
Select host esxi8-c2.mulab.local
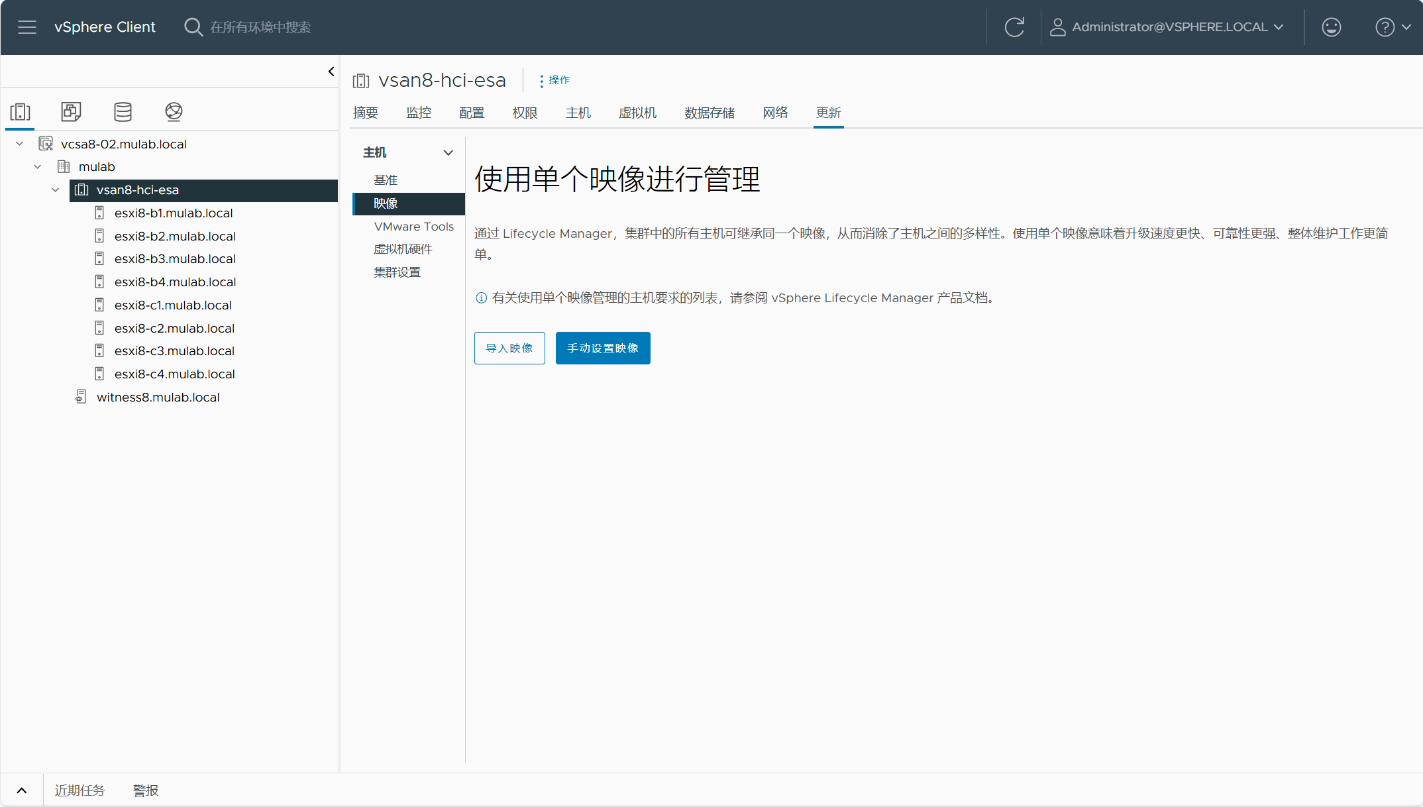click(x=174, y=329)
